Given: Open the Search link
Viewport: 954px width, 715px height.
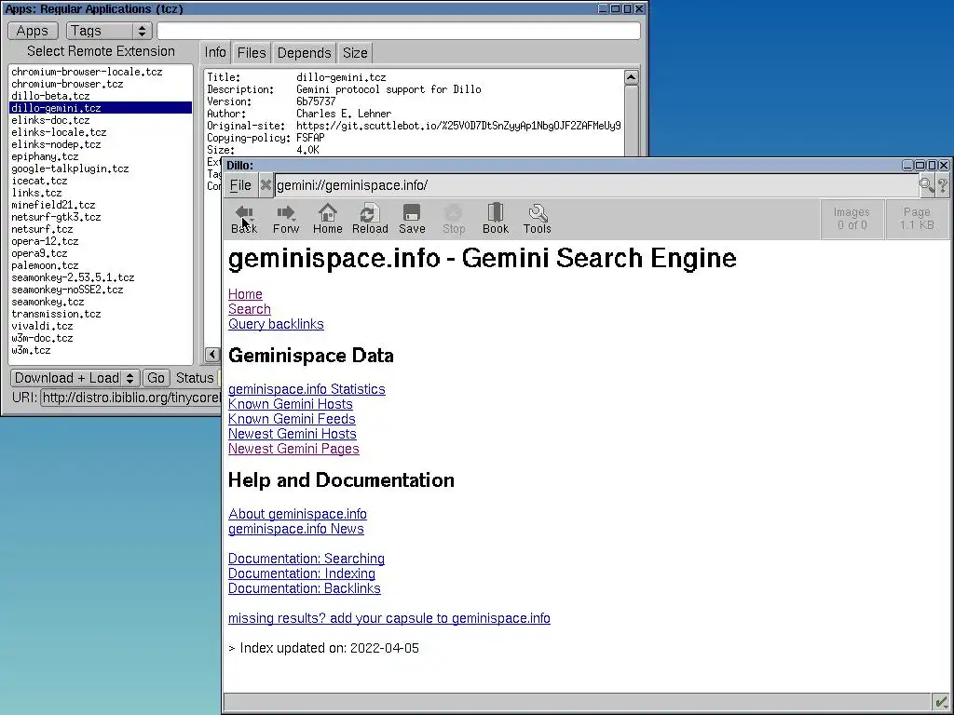Looking at the screenshot, I should coord(250,309).
